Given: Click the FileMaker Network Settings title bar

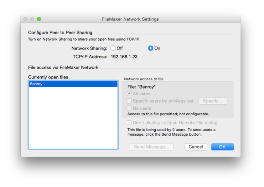Looking at the screenshot, I should click(130, 19).
